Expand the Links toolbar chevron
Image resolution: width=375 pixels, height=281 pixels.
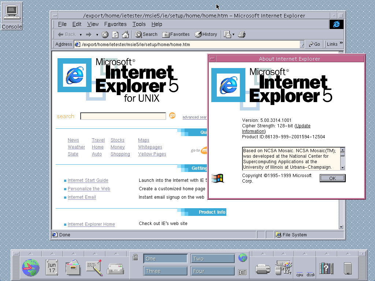point(341,44)
